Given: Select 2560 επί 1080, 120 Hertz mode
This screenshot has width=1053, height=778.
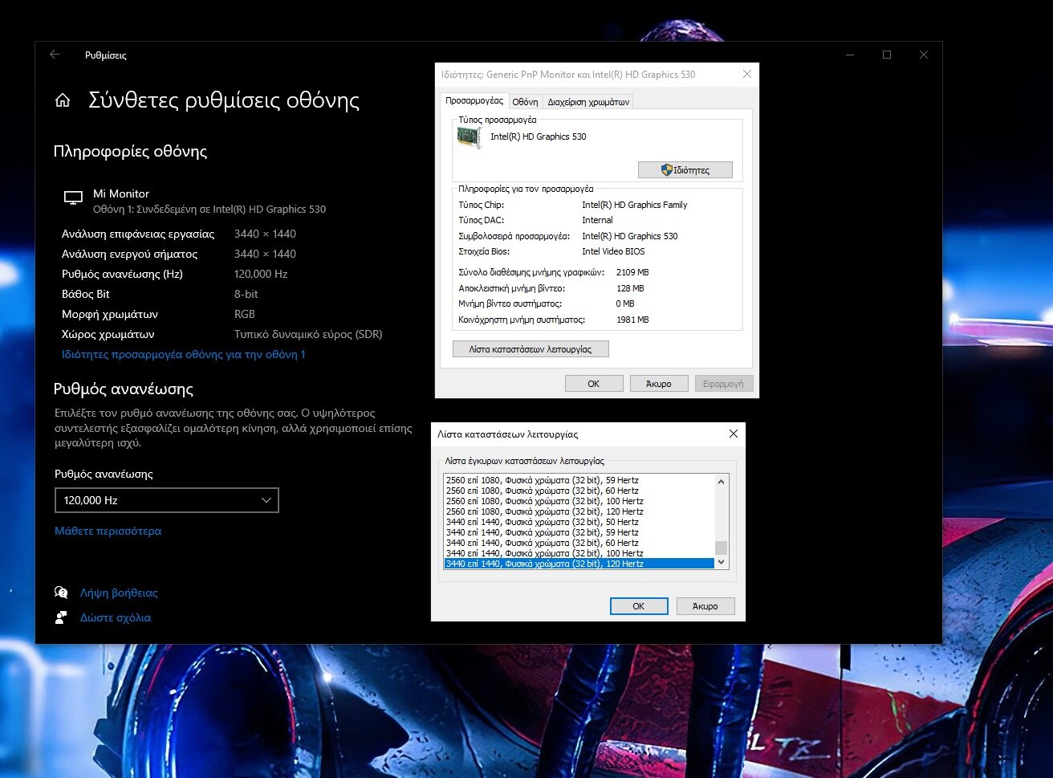Looking at the screenshot, I should (579, 511).
